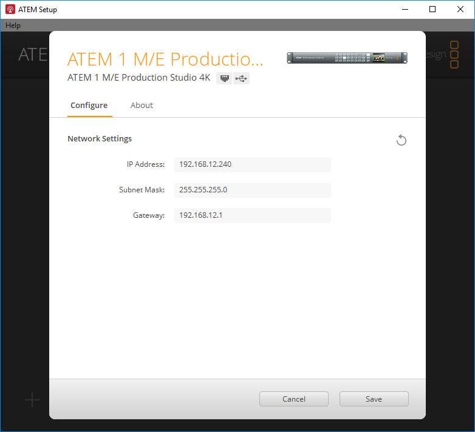Click the add device plus icon
The width and height of the screenshot is (475, 432).
32,400
